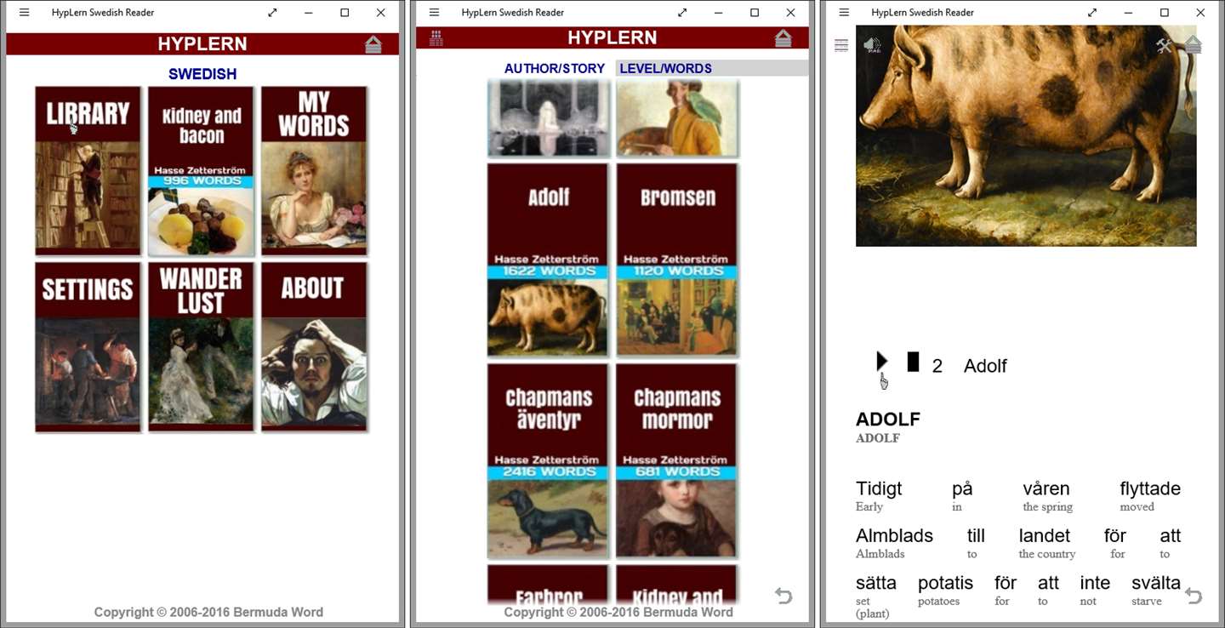Screen dimensions: 1225x628
Task: Click home icon in left window header
Action: (373, 44)
